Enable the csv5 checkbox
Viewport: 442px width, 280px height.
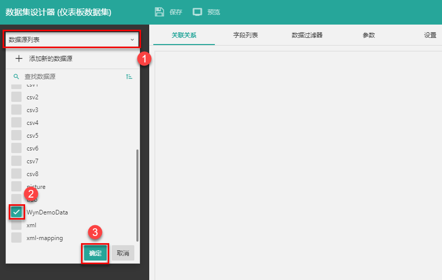(16, 135)
